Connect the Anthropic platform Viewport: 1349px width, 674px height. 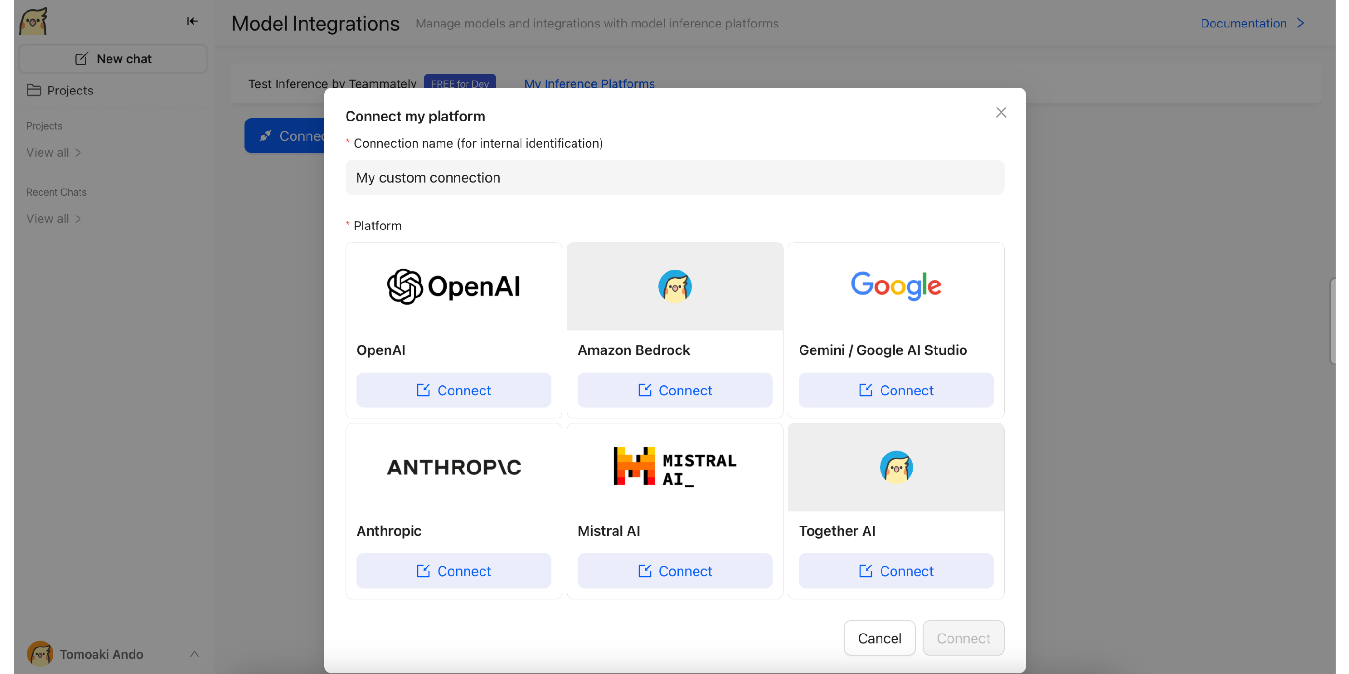tap(454, 571)
